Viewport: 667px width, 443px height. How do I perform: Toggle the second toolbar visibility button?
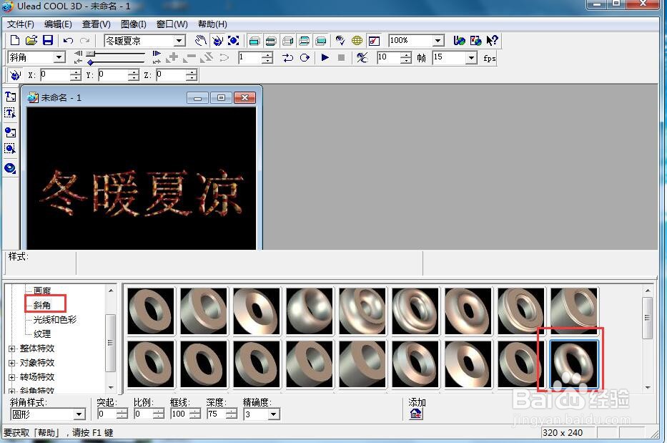(x=271, y=41)
